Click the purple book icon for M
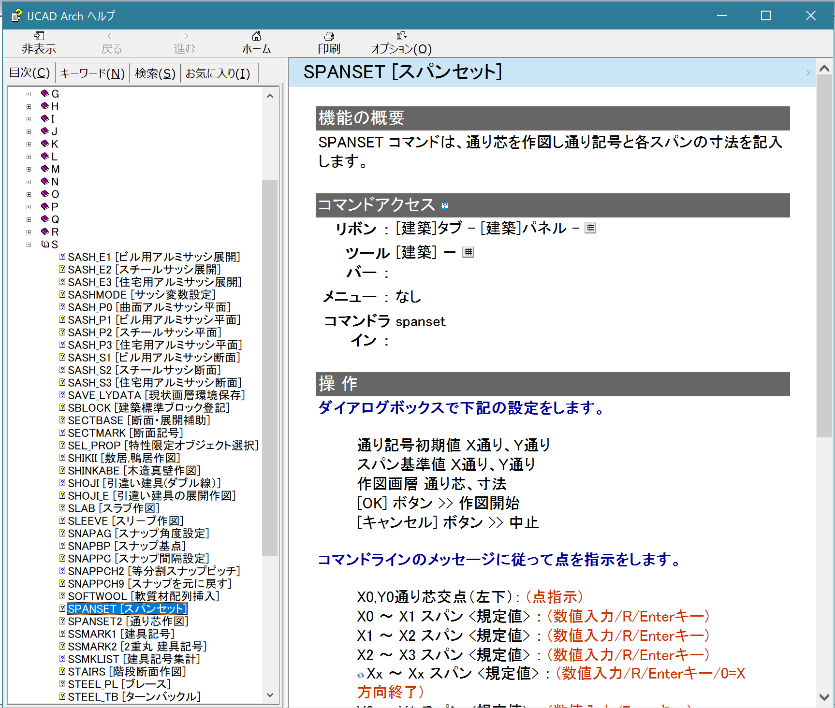Screen dimensions: 835x708 [45, 169]
